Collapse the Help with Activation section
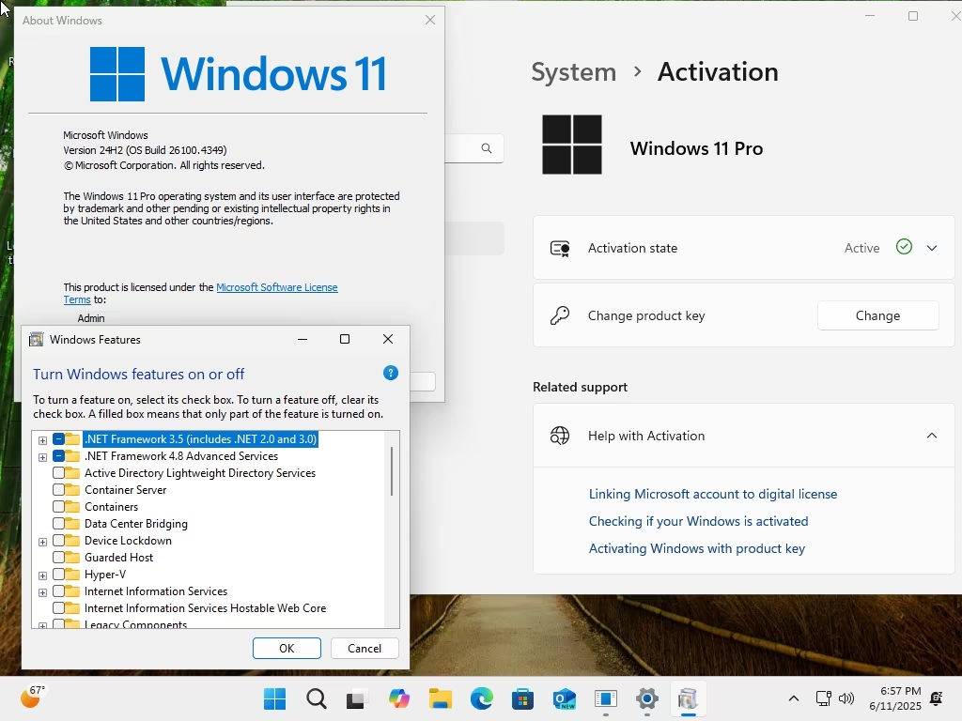 tap(931, 436)
